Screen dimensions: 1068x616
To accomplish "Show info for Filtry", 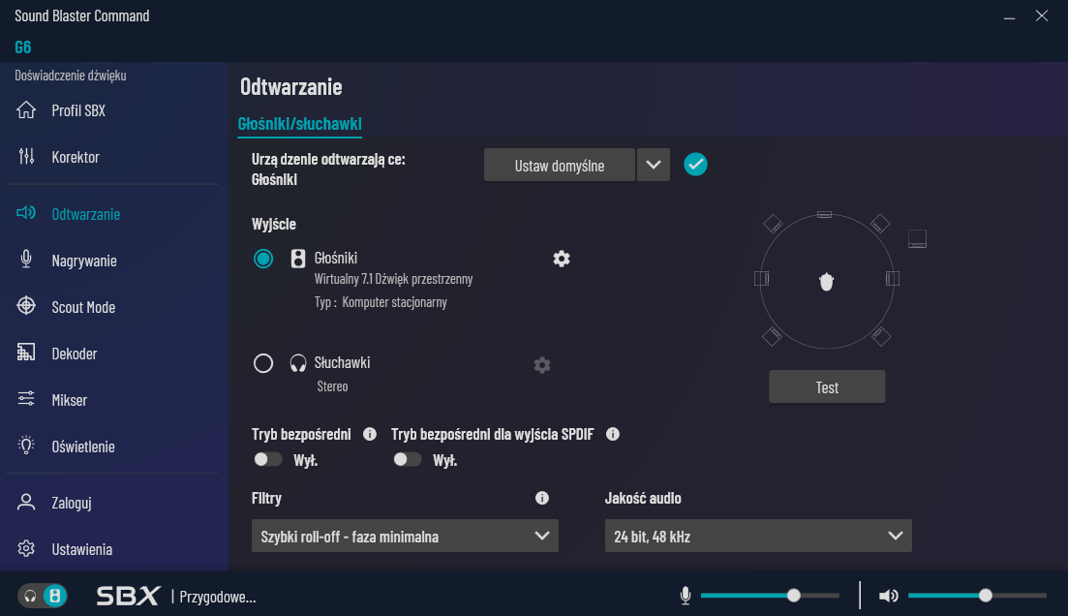I will (542, 498).
